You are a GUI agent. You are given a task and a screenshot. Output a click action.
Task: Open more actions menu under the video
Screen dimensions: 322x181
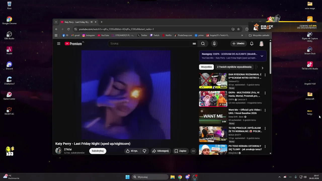click(193, 151)
